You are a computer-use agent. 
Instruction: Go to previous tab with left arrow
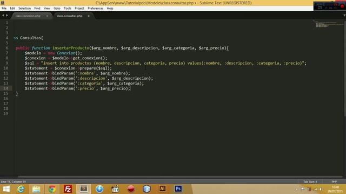[x=3, y=16]
